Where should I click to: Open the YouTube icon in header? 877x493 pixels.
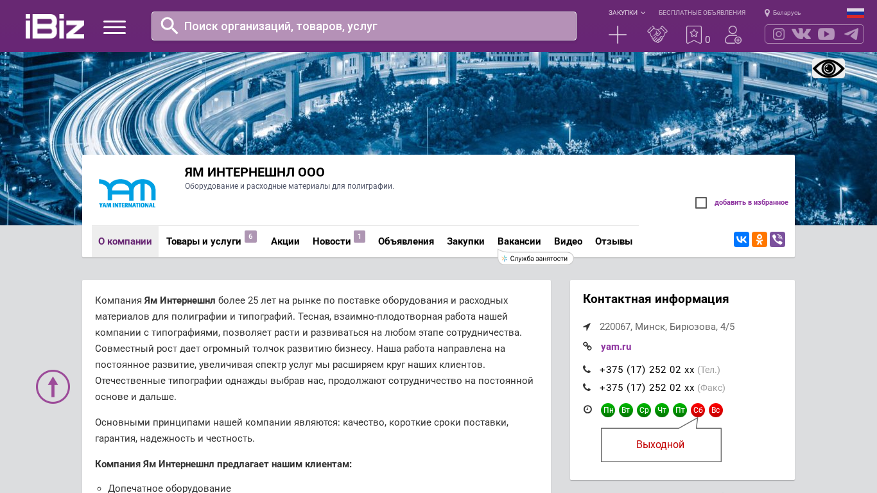826,34
